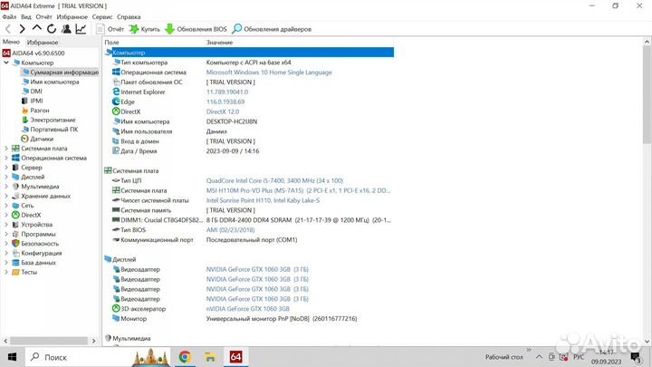This screenshot has height=367, width=652.
Task: Open the Сервис menu
Action: pyautogui.click(x=101, y=17)
